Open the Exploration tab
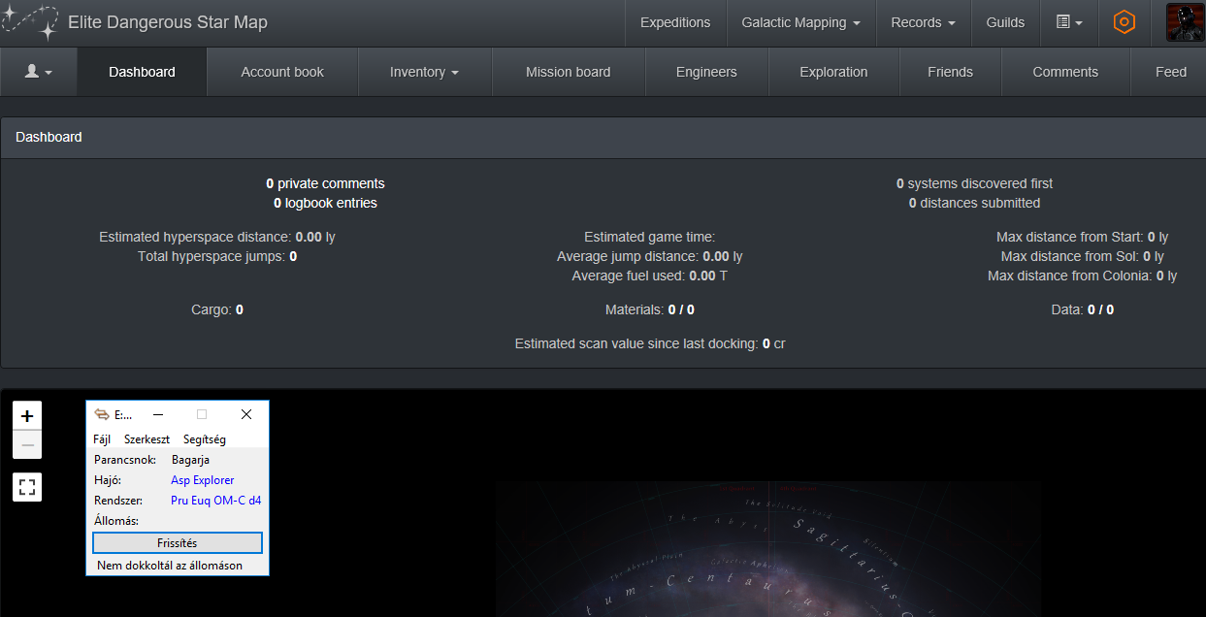1206x617 pixels. (x=833, y=72)
